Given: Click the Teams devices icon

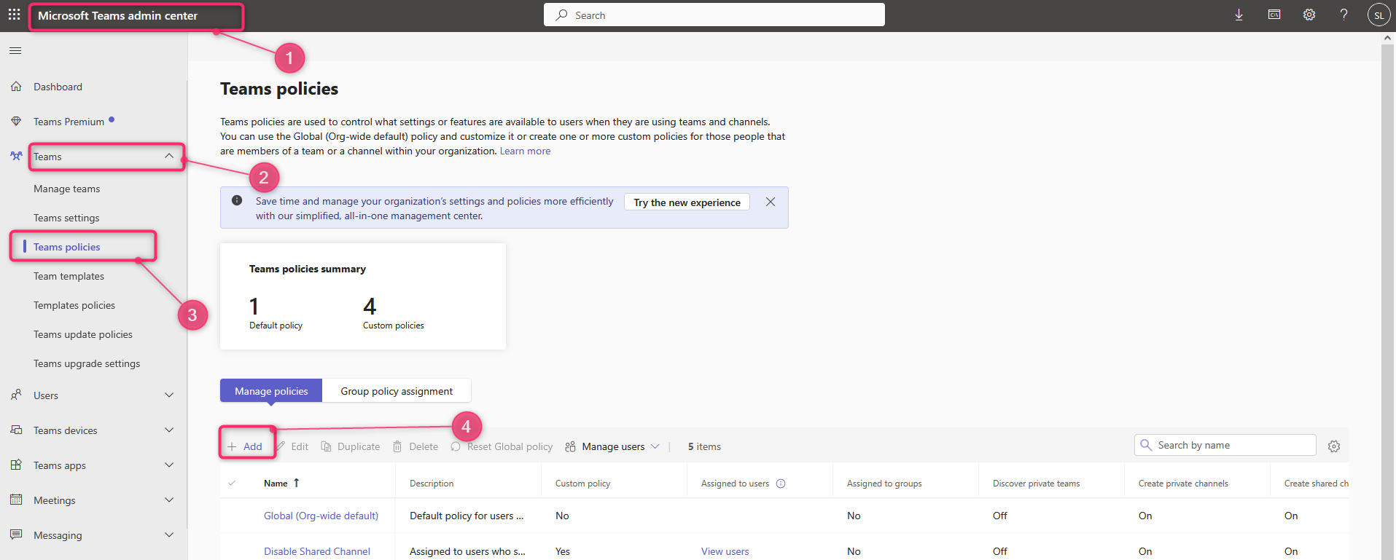Looking at the screenshot, I should point(16,430).
